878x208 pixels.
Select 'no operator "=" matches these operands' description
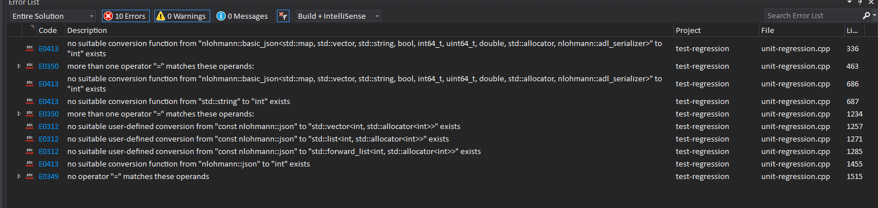[x=138, y=176]
